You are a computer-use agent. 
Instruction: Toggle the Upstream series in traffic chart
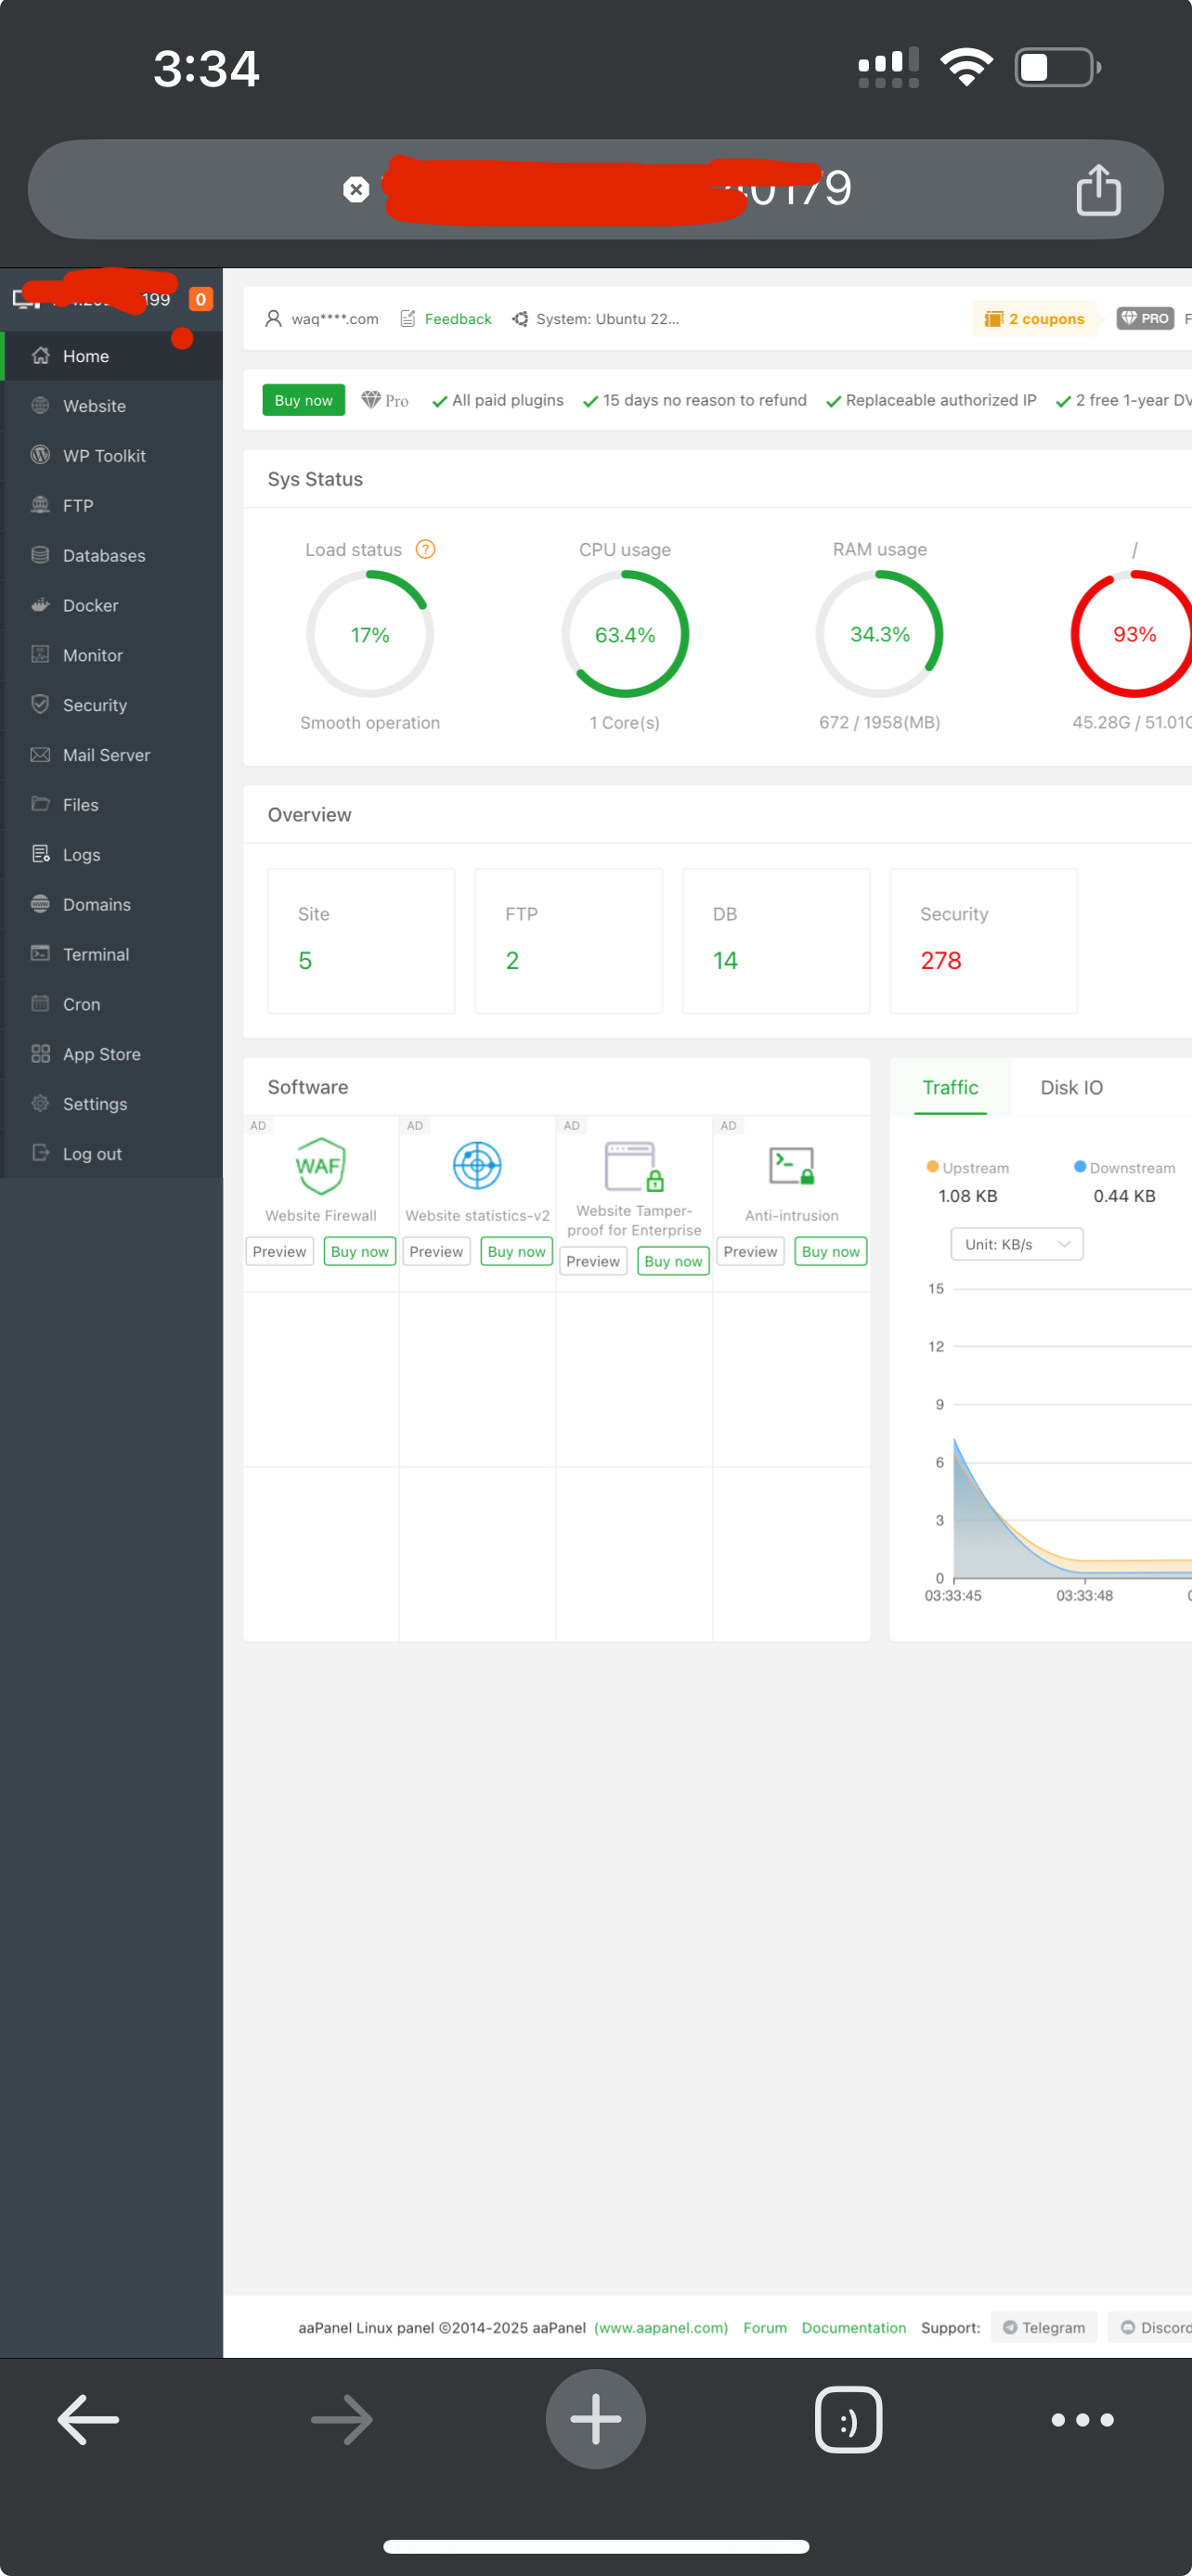(967, 1168)
